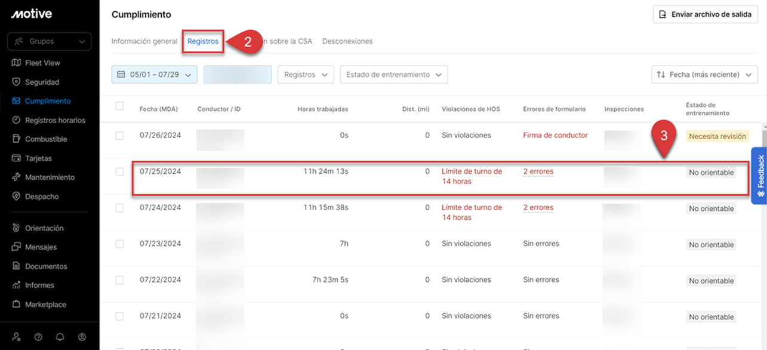Image resolution: width=767 pixels, height=350 pixels.
Task: Click the 7h 23m 5s hours cell
Action: coord(330,280)
